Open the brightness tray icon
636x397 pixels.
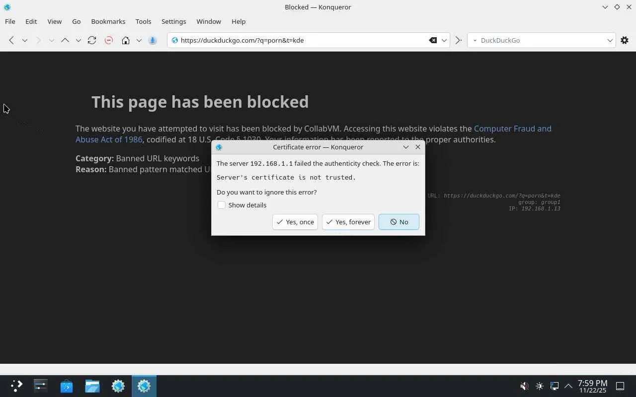pyautogui.click(x=540, y=386)
